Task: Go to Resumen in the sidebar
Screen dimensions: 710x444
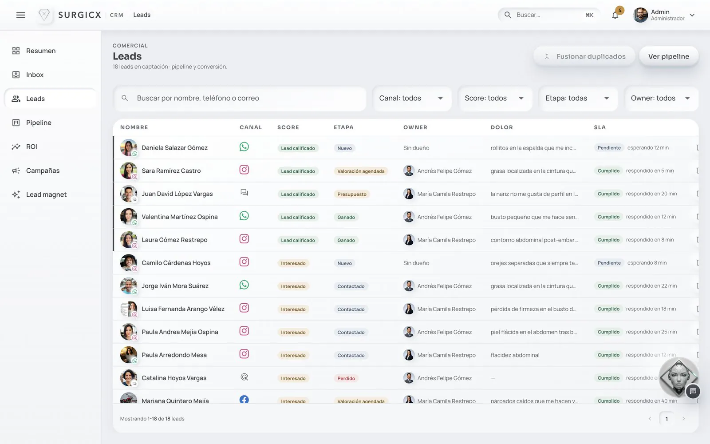Action: [x=50, y=51]
